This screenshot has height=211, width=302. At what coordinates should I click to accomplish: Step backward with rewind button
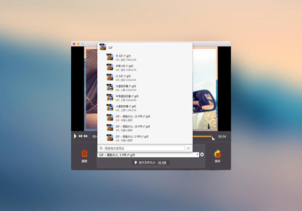click(80, 136)
